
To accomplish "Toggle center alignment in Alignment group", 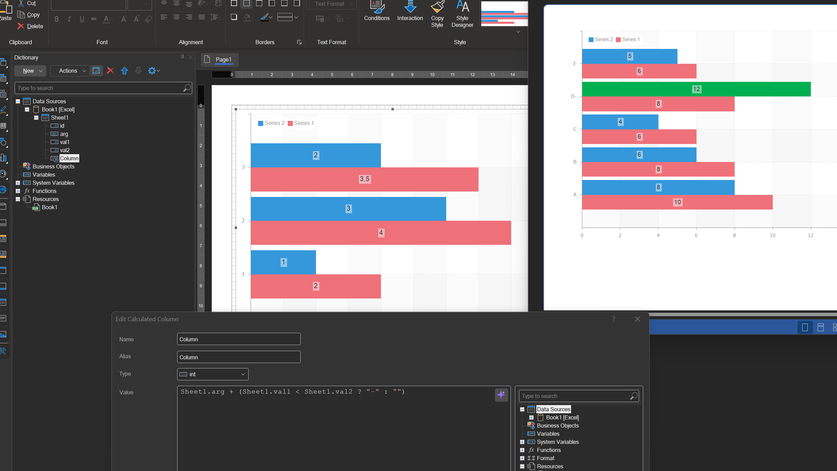I will tap(177, 17).
